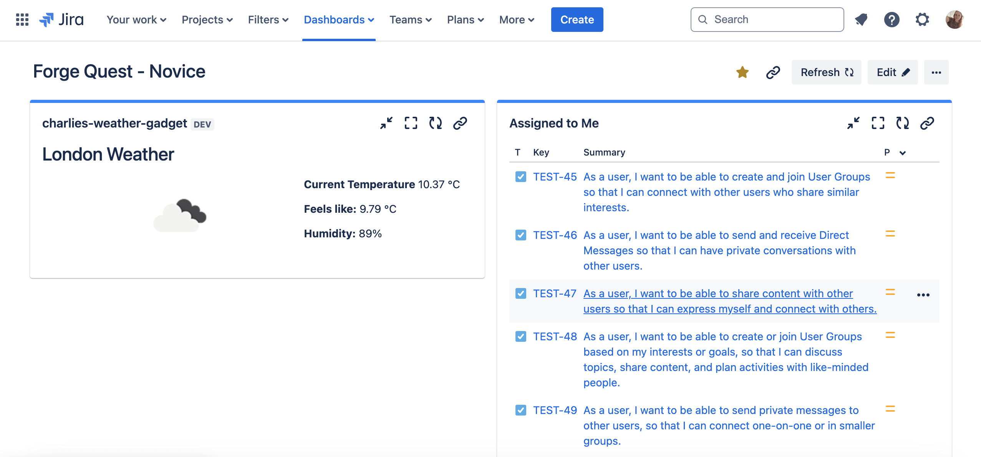Click the dashboard overflow menu icon
The width and height of the screenshot is (981, 457).
(x=936, y=71)
